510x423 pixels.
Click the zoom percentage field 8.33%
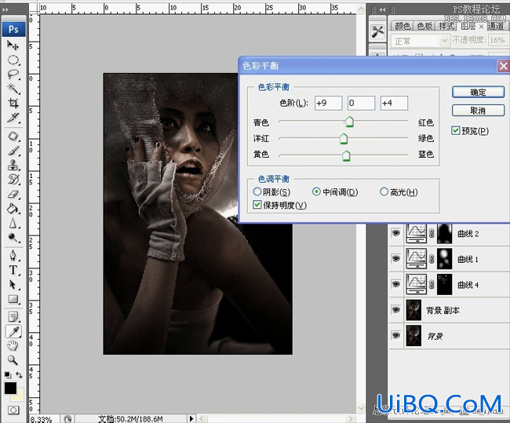(x=44, y=419)
